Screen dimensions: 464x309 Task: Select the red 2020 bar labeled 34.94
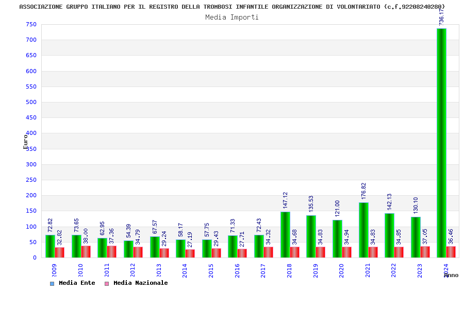(x=347, y=252)
